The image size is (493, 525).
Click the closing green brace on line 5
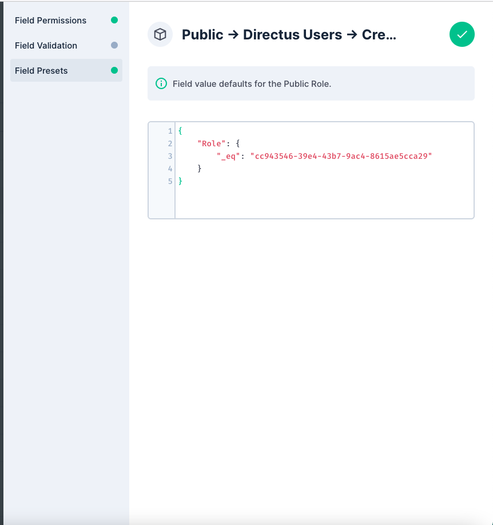click(180, 182)
